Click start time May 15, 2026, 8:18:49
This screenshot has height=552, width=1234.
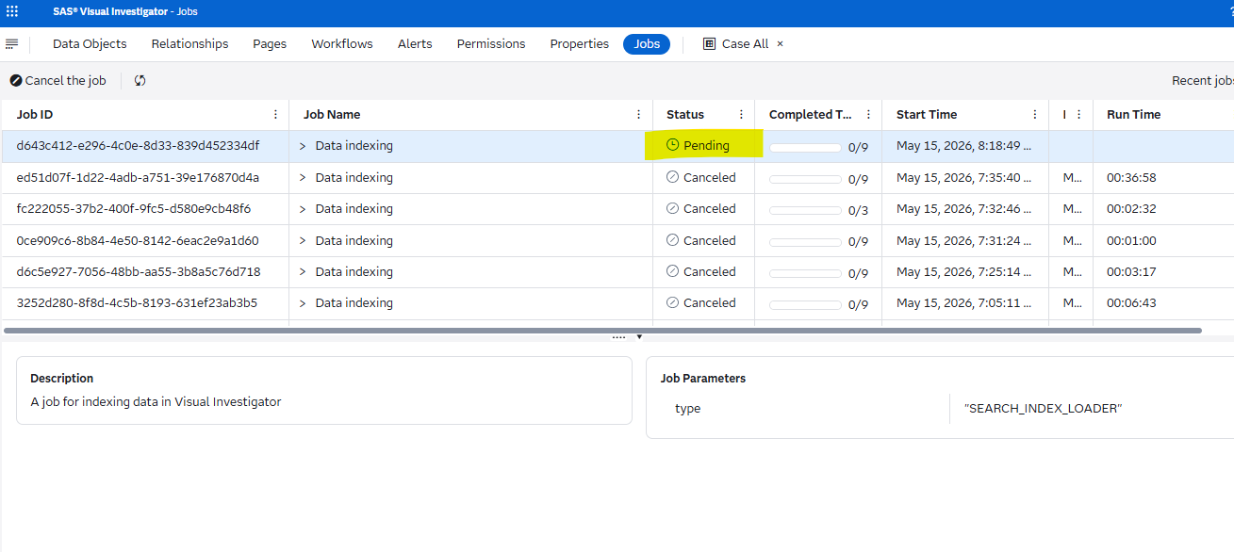[964, 146]
